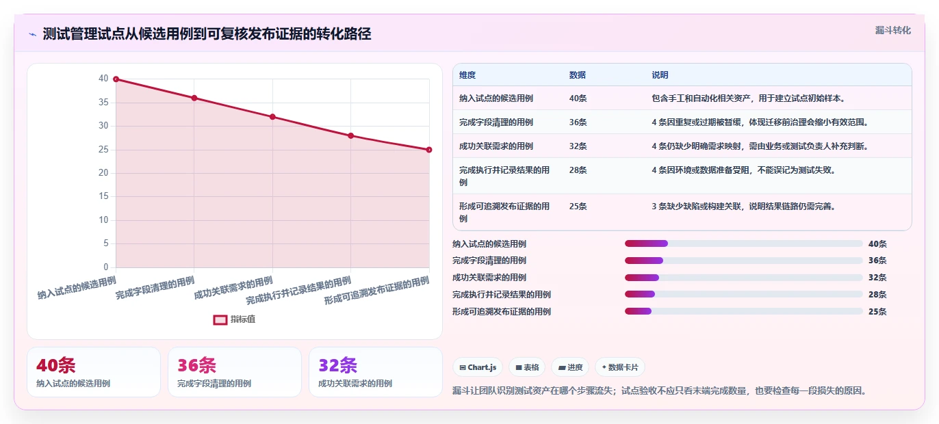Click the chart data point at value 36
The width and height of the screenshot is (939, 424).
(x=194, y=98)
